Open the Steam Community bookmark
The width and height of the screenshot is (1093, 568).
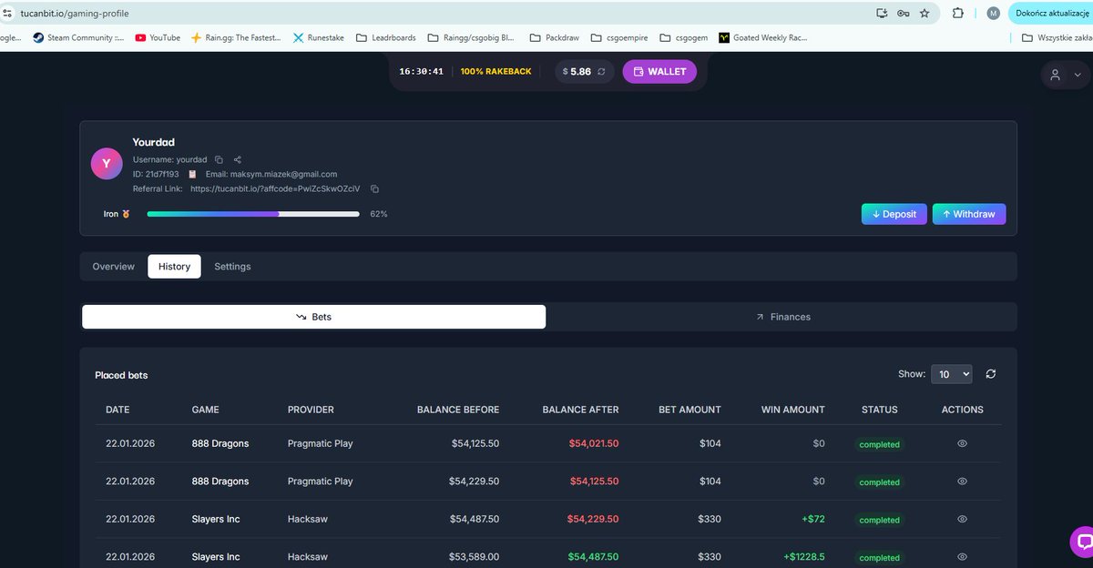pos(78,37)
